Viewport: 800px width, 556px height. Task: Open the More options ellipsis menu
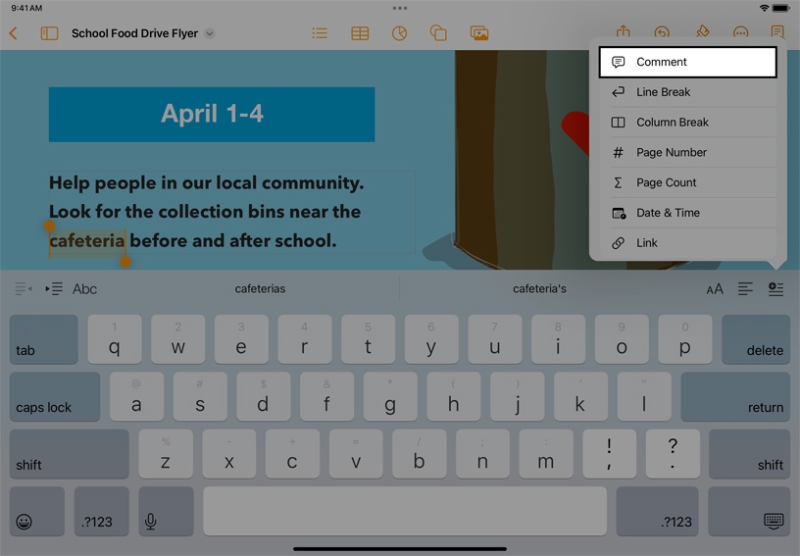[x=741, y=32]
